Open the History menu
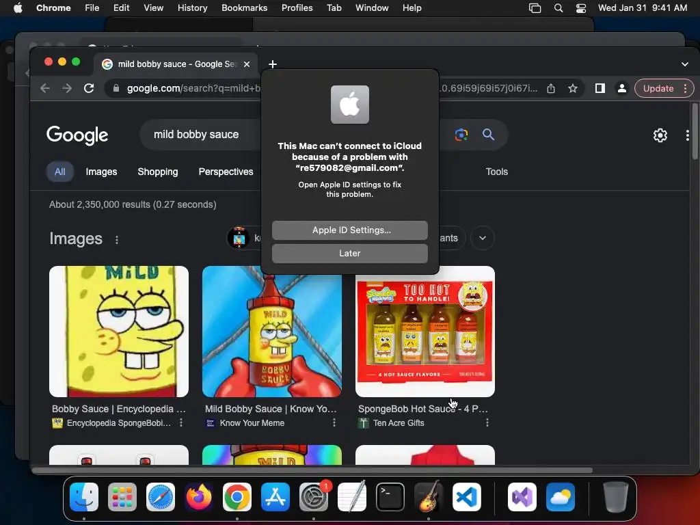The height and width of the screenshot is (525, 700). 192,8
